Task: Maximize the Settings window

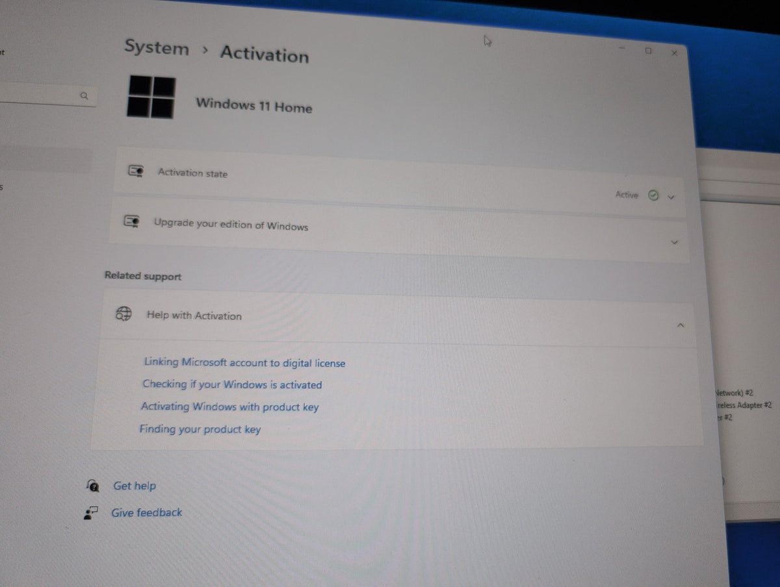Action: [648, 51]
